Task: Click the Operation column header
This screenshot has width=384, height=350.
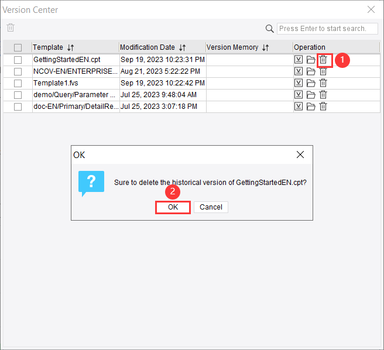Action: pos(310,47)
